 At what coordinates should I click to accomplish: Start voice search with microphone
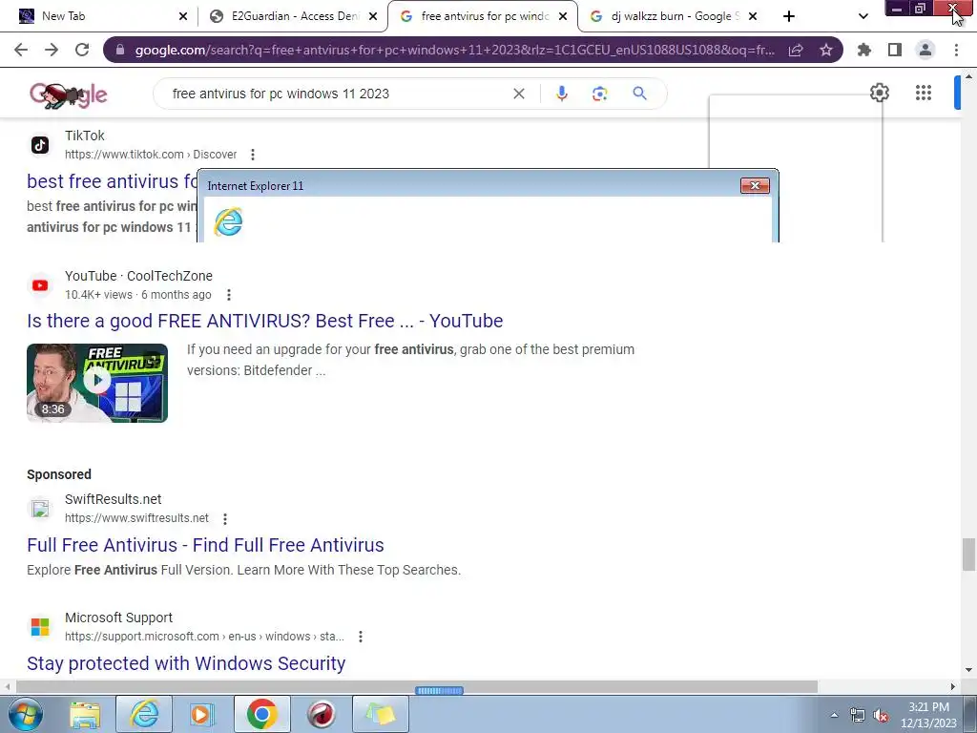point(561,94)
